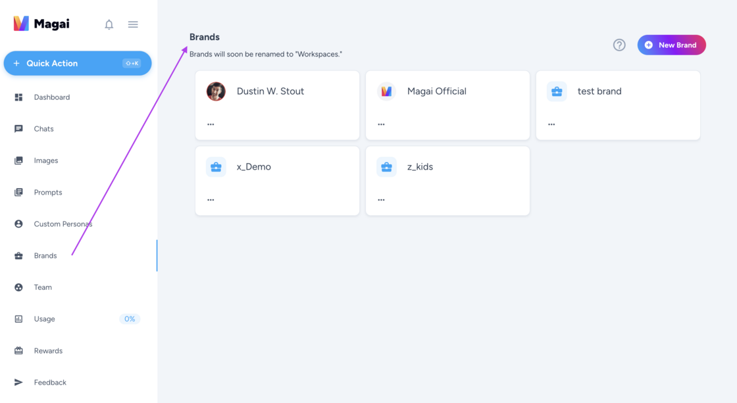Click the Quick Action button
This screenshot has height=403, width=737.
click(78, 63)
